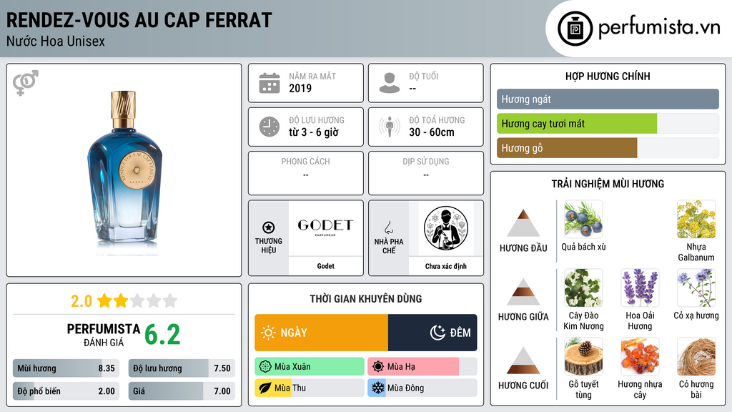This screenshot has height=412, width=732.
Task: Select the dark Đêm nighttime segment
Action: (x=432, y=333)
